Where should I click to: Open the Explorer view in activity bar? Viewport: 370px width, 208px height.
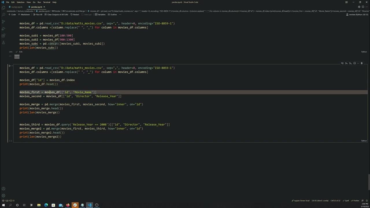pyautogui.click(x=3, y=8)
